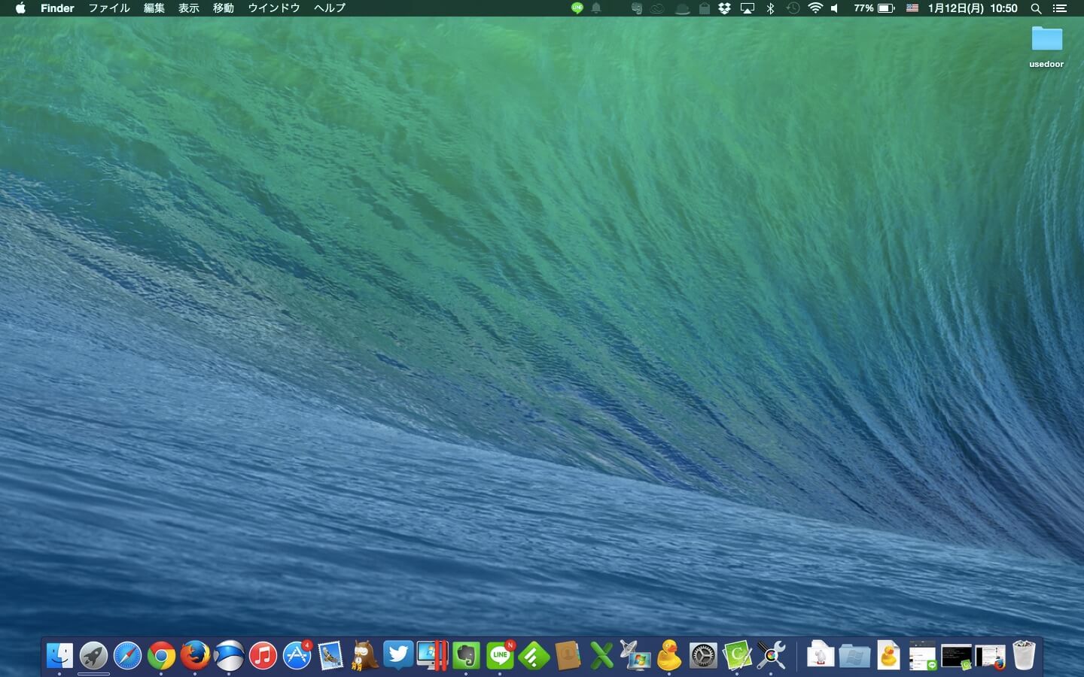Open Cyberduck document in Dock
Image resolution: width=1084 pixels, height=677 pixels.
coord(888,655)
